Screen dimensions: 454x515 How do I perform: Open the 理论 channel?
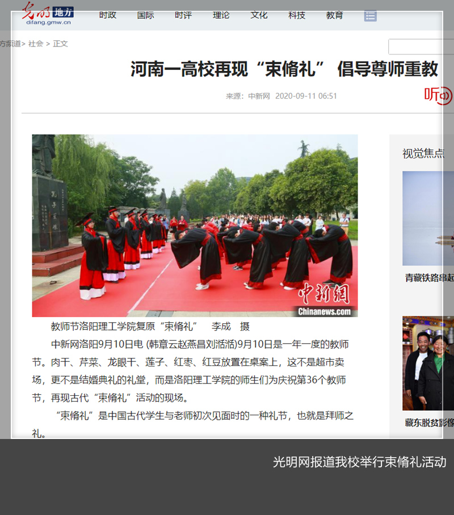(x=221, y=15)
